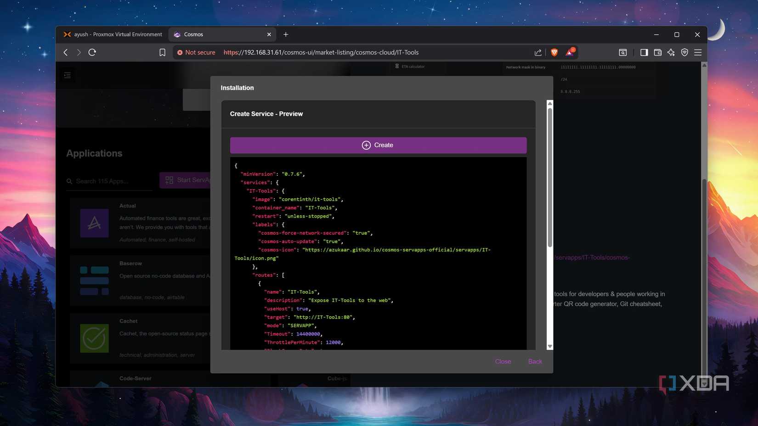Open Leo AI assistant icon
The height and width of the screenshot is (426, 758).
671,52
